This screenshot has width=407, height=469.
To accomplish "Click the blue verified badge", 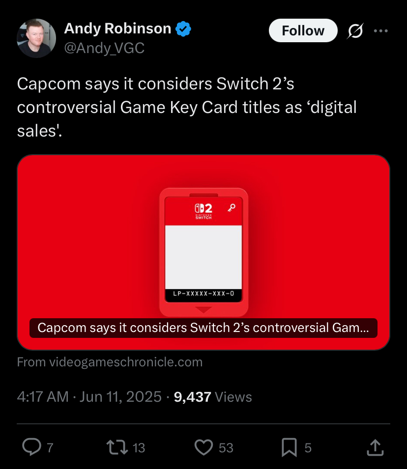I will (183, 29).
